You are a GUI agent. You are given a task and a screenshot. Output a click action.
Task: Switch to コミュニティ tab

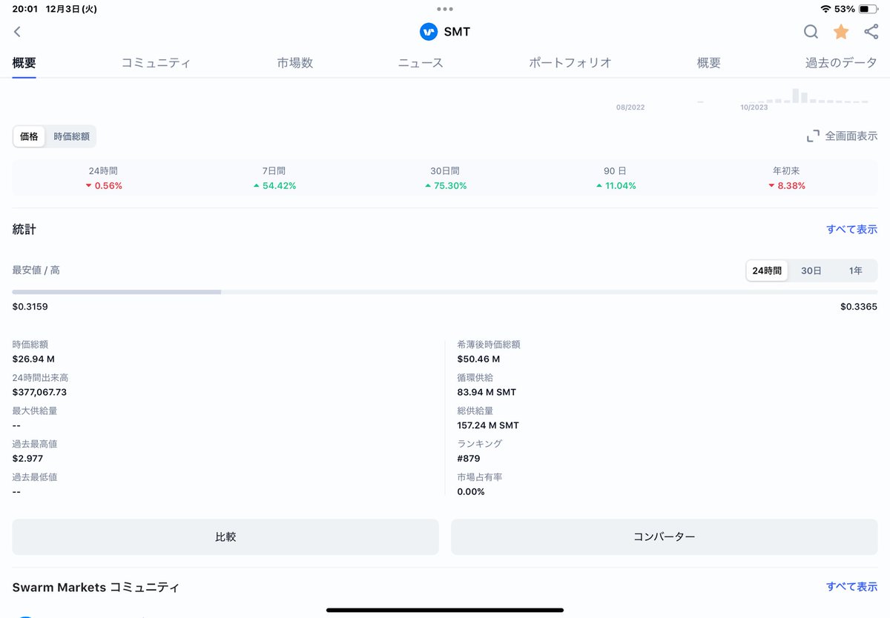156,63
